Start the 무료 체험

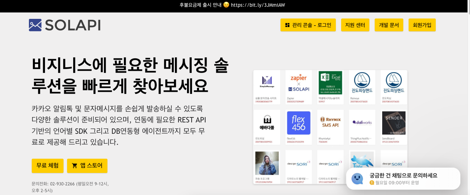[x=47, y=165]
